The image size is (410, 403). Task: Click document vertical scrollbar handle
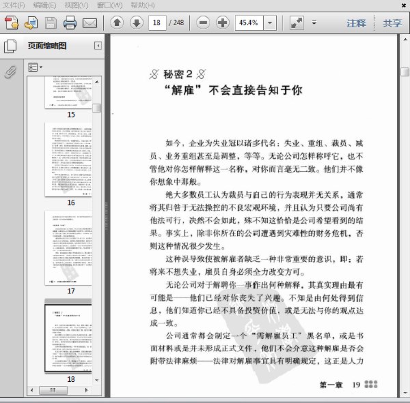(x=405, y=72)
